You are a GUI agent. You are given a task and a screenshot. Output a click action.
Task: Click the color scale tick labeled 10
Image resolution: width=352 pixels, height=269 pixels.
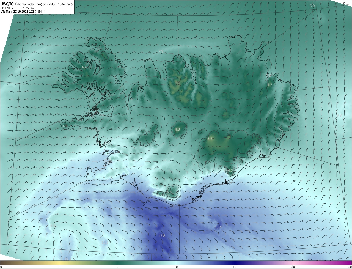pyautogui.click(x=176, y=267)
